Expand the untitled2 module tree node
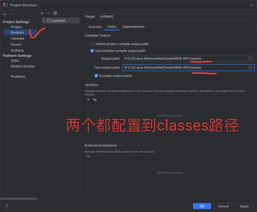This screenshot has width=257, height=212. (x=44, y=21)
